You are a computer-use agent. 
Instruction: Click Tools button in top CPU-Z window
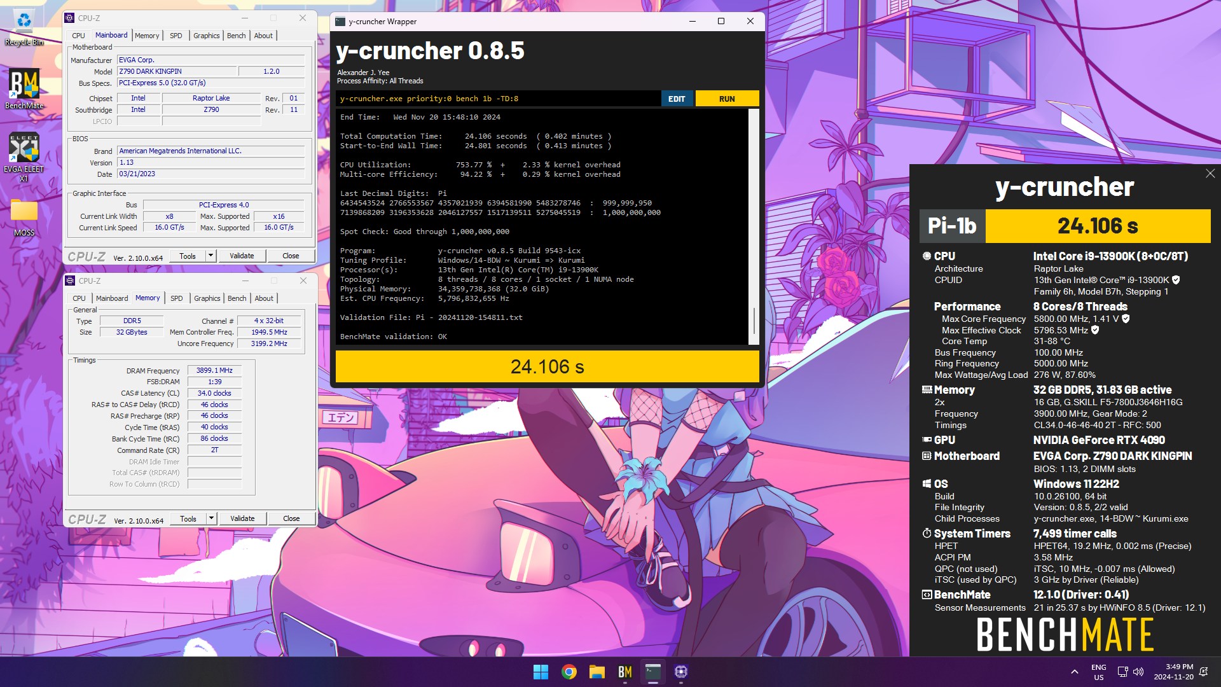[x=188, y=256]
